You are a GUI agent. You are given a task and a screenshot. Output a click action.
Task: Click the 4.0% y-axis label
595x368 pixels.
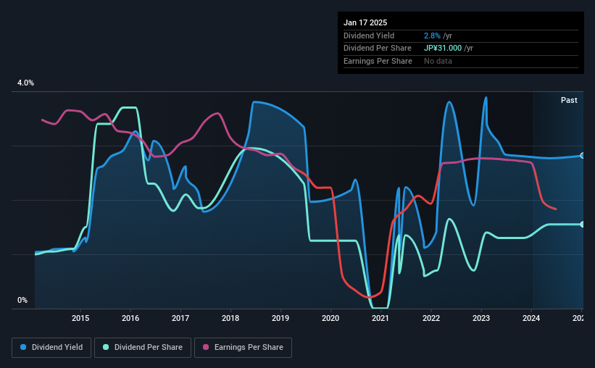[x=25, y=83]
